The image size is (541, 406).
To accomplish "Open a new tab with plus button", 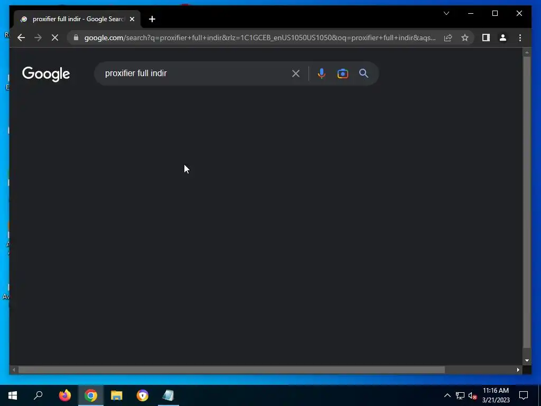I will pos(152,19).
